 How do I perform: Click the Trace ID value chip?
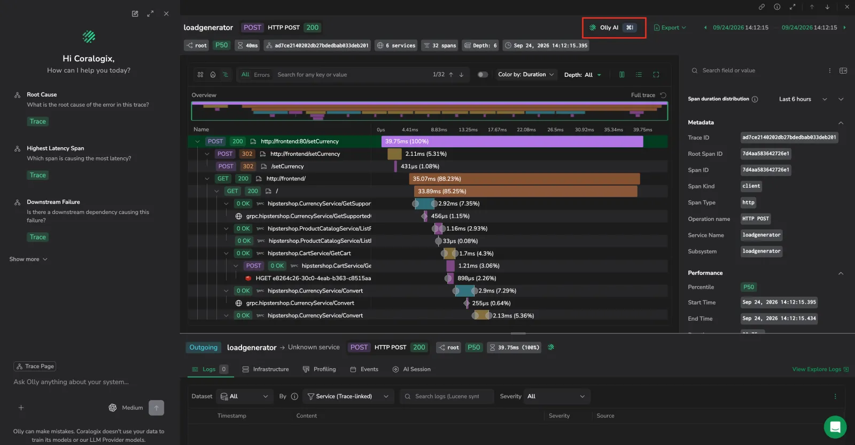[x=789, y=138]
